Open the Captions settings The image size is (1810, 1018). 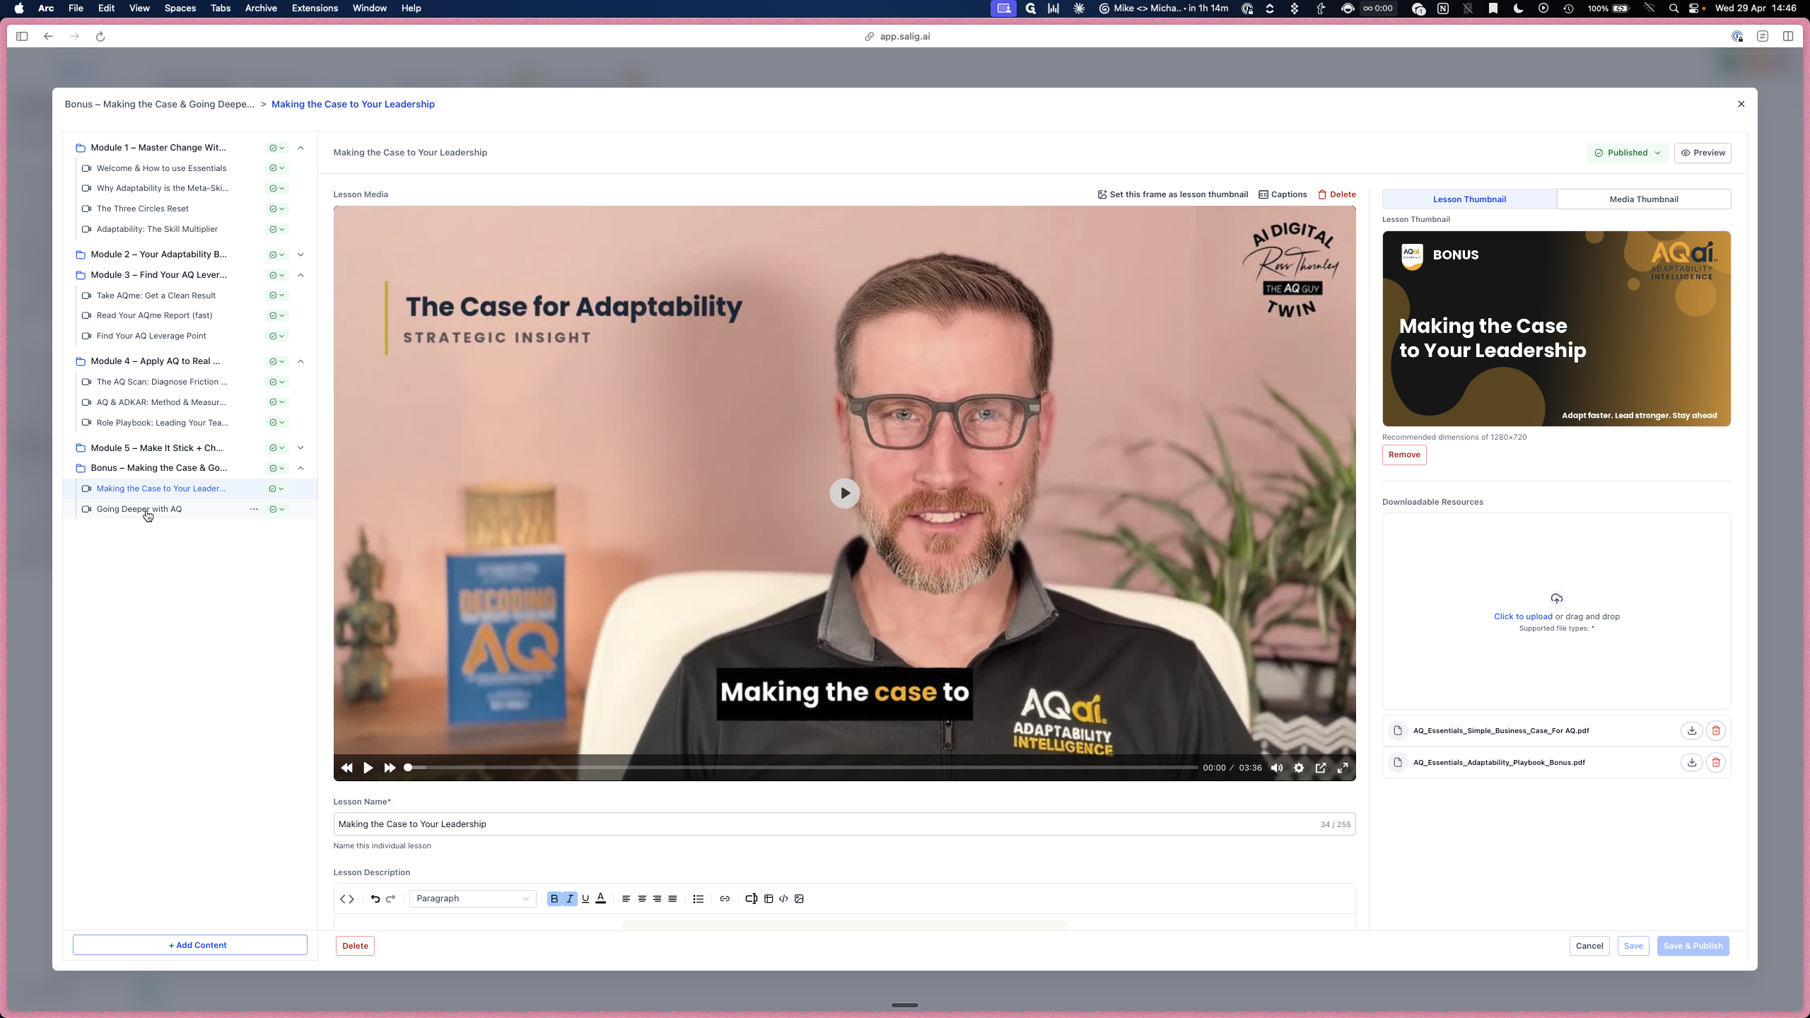click(1283, 194)
